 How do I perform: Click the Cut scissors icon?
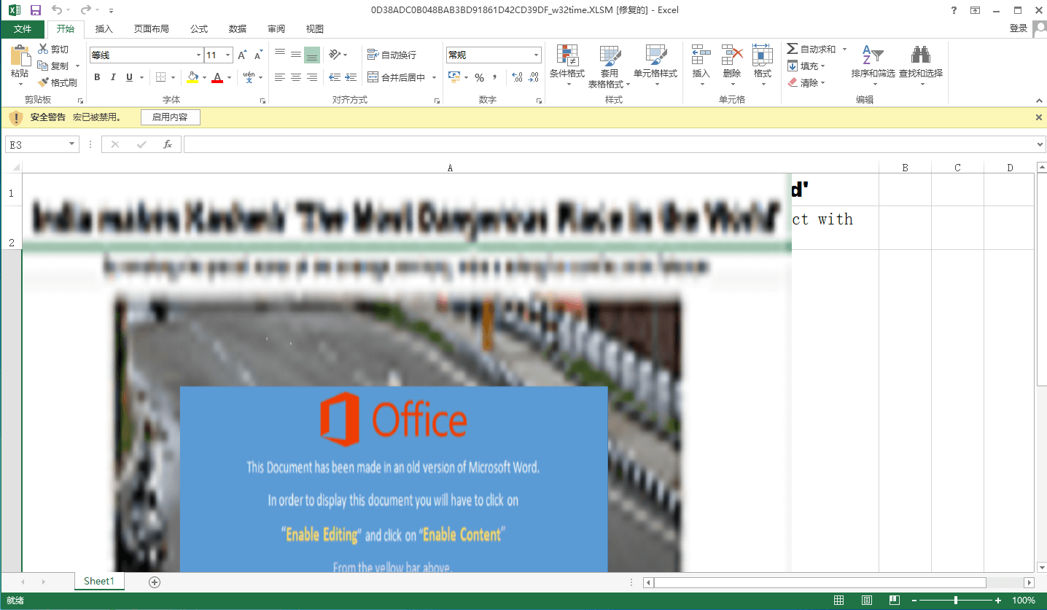click(x=43, y=49)
